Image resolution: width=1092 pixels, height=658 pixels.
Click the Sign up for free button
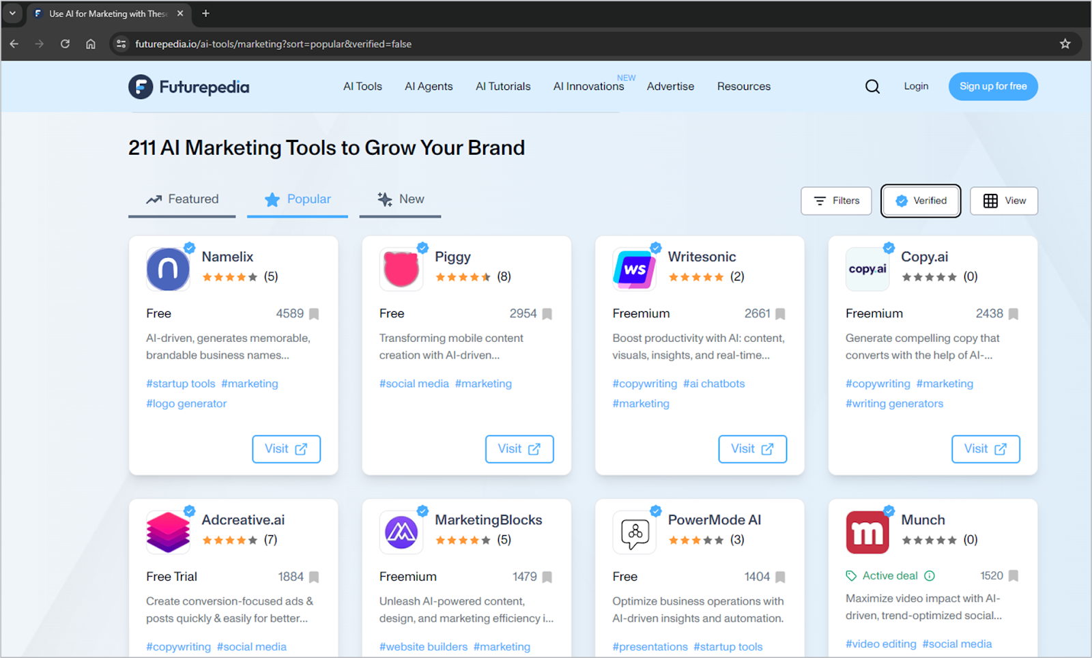click(993, 86)
